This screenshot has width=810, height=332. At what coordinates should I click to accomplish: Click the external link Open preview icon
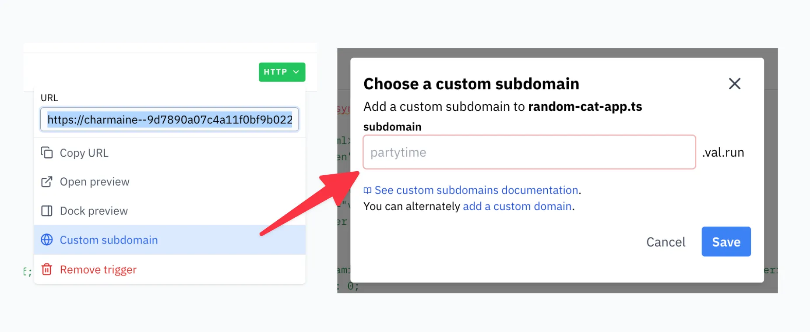click(47, 182)
